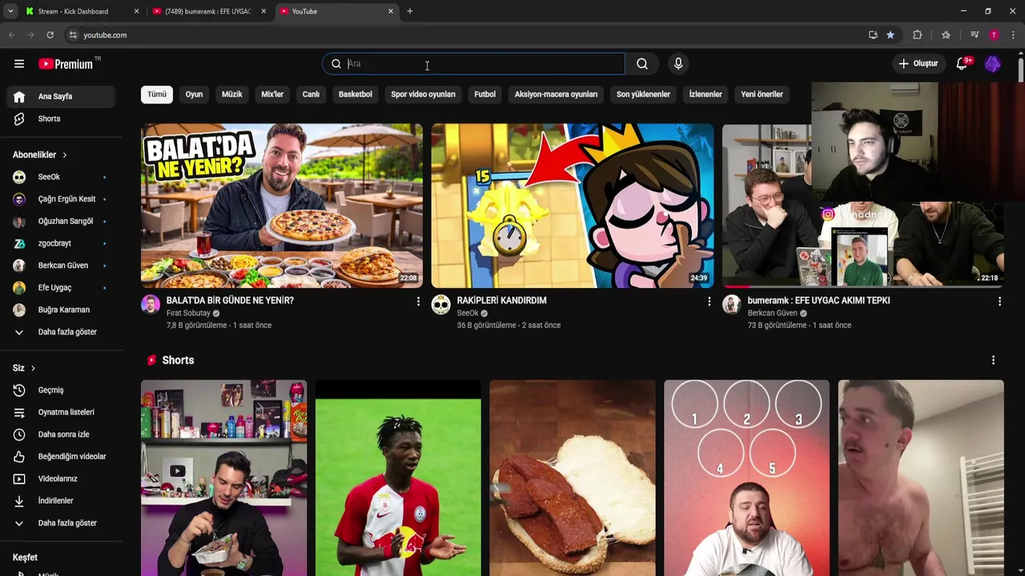Select the Müzik filter chip
Screen dimensions: 1025x576
[x=232, y=94]
